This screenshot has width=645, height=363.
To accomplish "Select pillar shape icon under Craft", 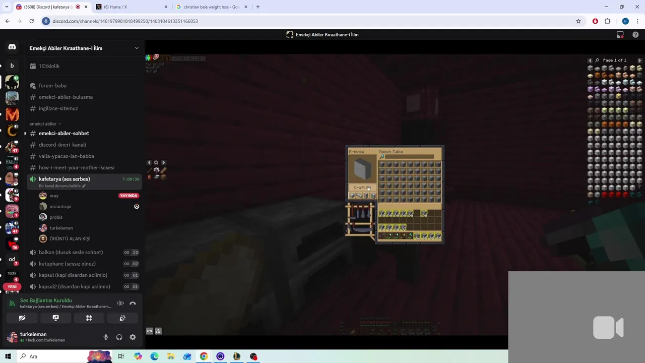I will point(366,196).
